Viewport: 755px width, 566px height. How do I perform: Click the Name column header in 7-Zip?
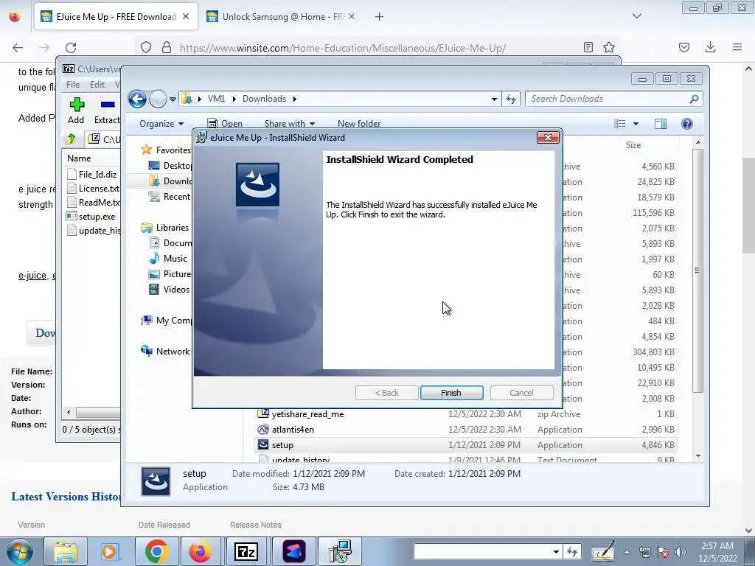click(79, 158)
